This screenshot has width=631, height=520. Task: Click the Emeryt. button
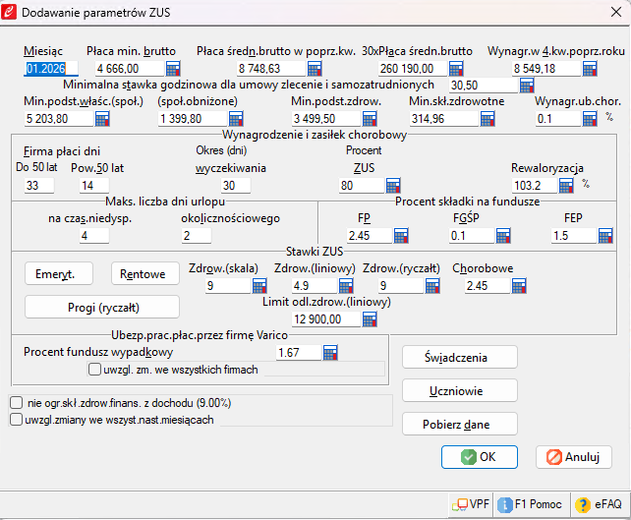click(x=57, y=273)
